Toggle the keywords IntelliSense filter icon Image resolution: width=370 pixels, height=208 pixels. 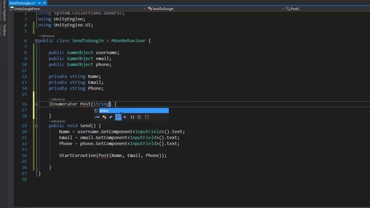coord(139,117)
